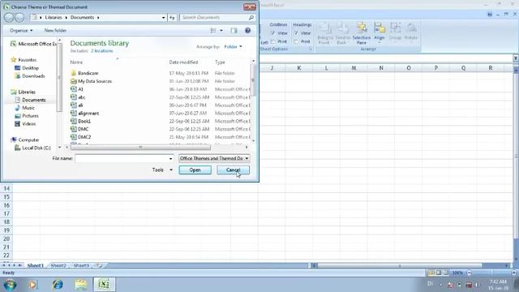519x292 pixels.
Task: Toggle the preview pane icon in dialog
Action: [x=234, y=31]
